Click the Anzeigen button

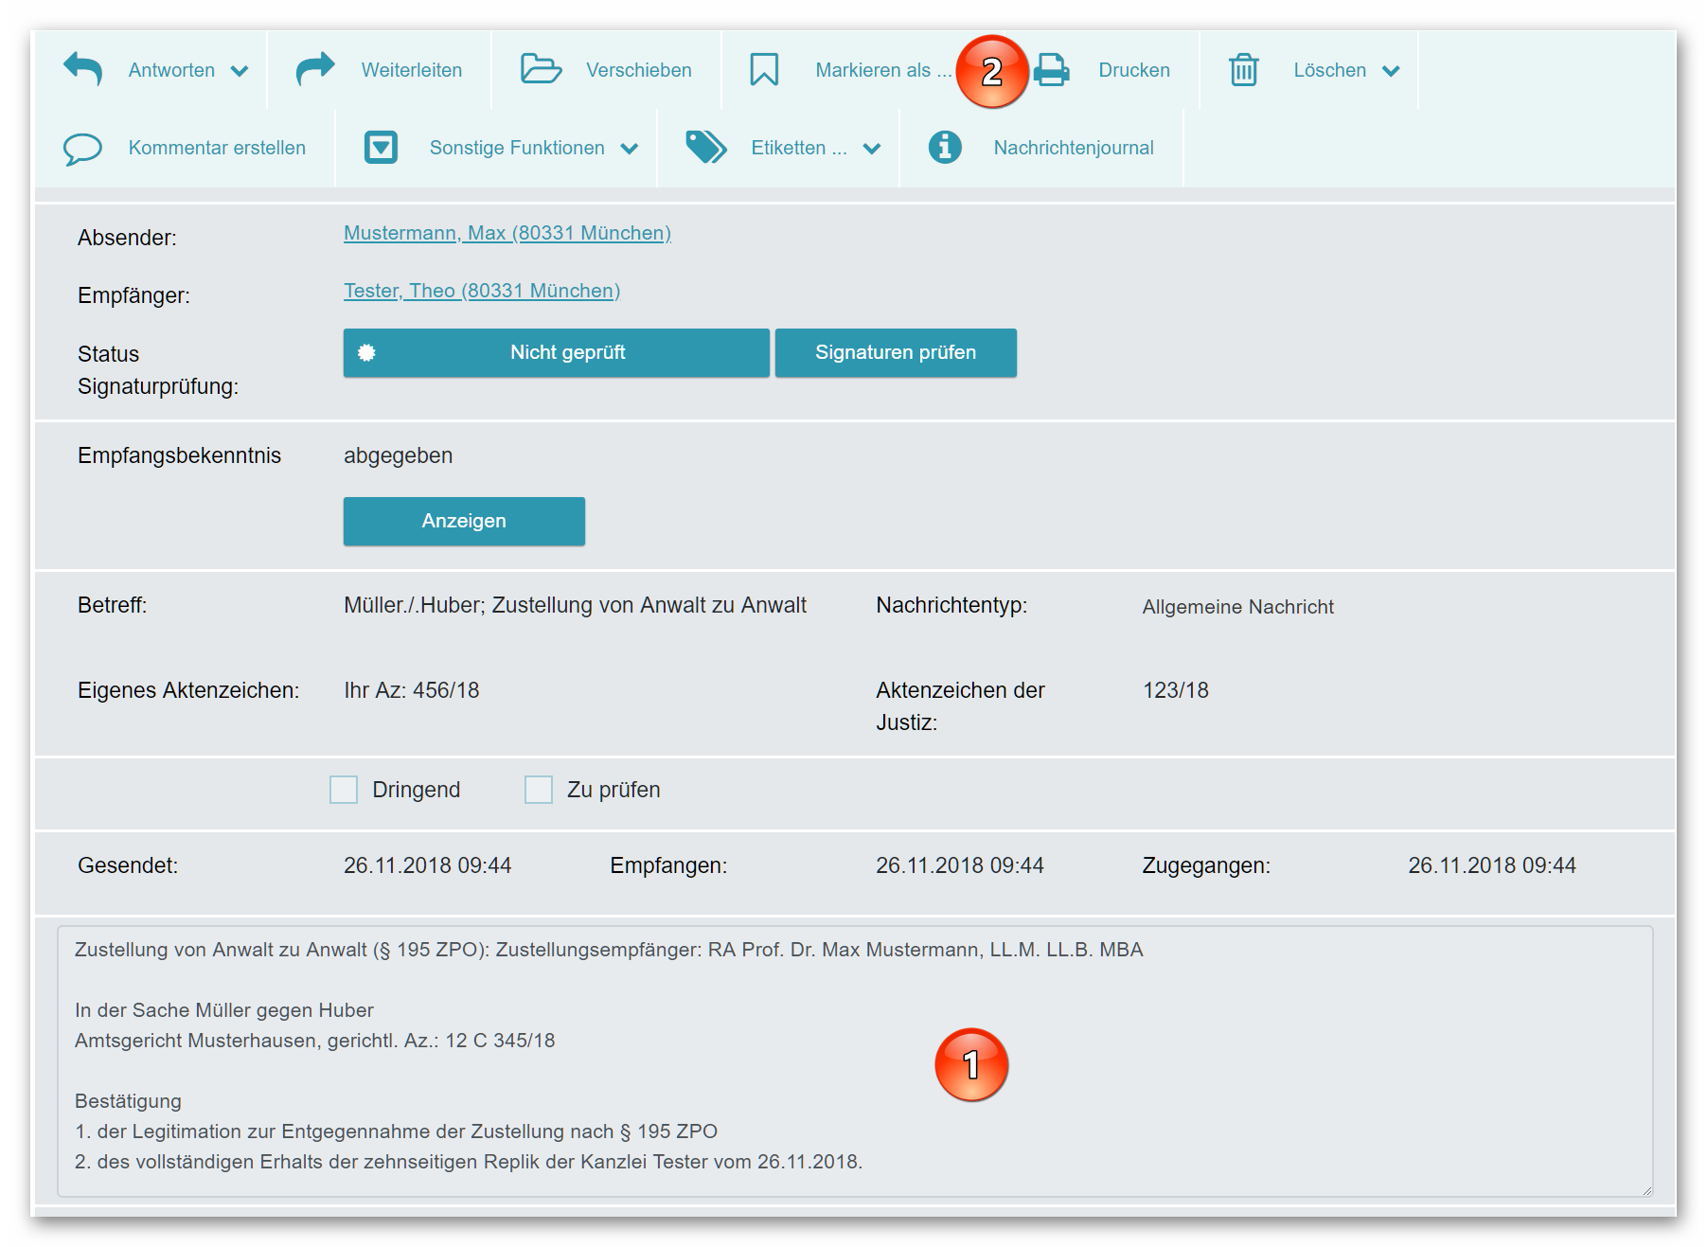(x=464, y=521)
